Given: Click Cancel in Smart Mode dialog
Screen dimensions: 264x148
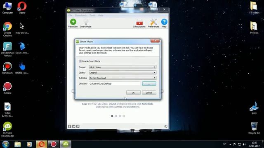Looking at the screenshot, I should click(149, 92).
